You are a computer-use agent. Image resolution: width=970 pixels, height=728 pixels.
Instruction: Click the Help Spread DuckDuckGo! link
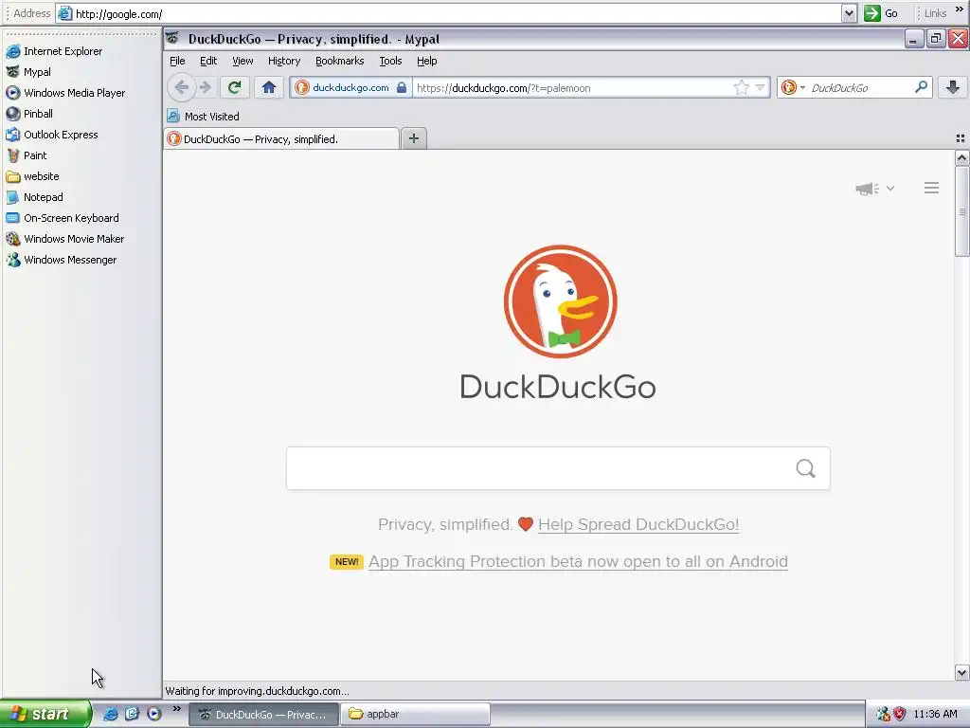pos(638,524)
